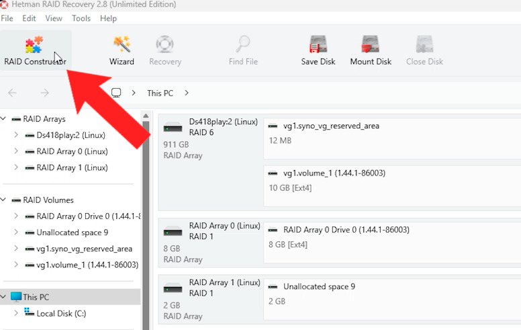
Task: Select the Ds418play:2 RAID 6 disk icon
Action: tap(173, 128)
